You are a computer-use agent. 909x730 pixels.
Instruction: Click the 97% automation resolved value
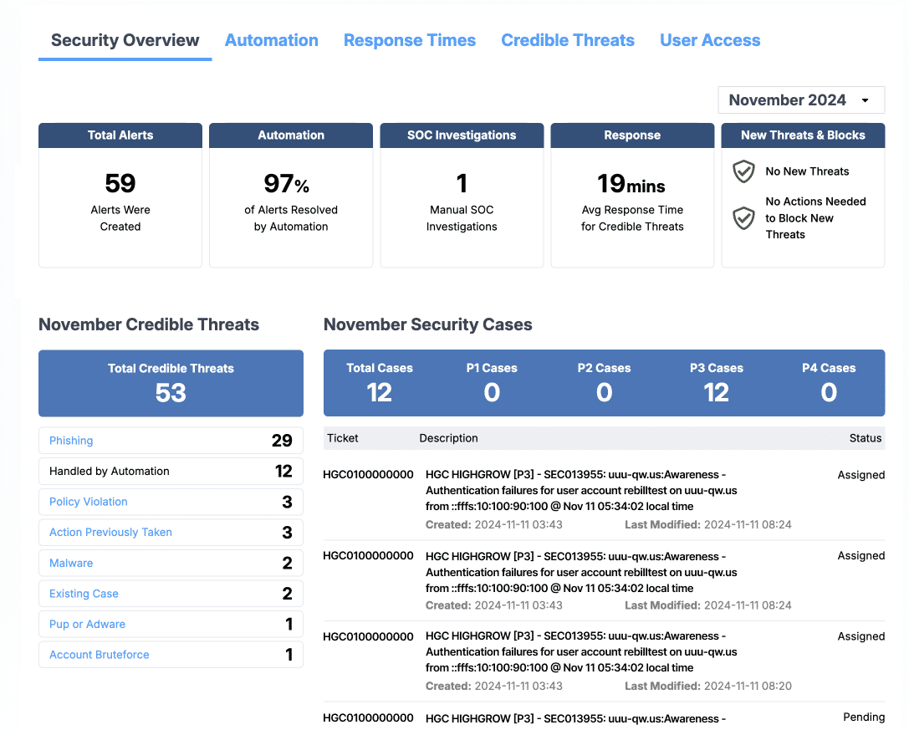tap(286, 184)
